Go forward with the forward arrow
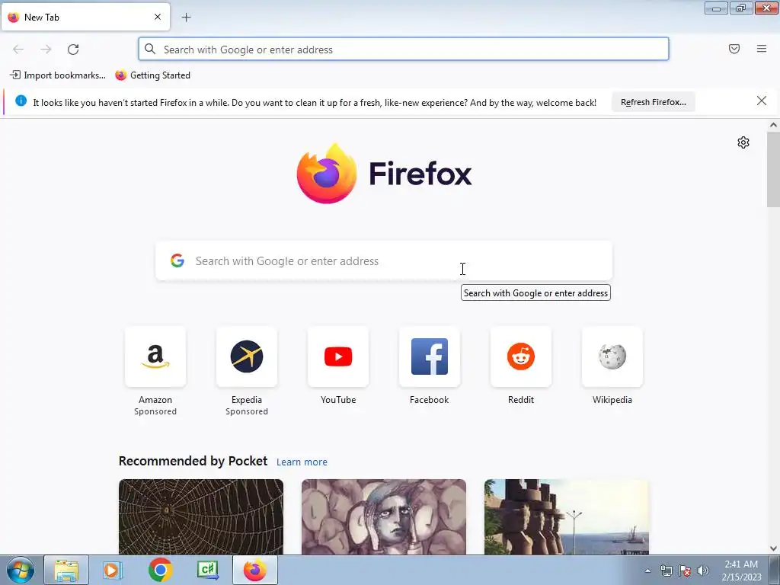Screen dimensions: 780x585 (x=46, y=50)
